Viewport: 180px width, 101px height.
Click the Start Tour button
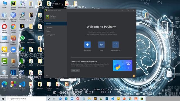click(75, 70)
